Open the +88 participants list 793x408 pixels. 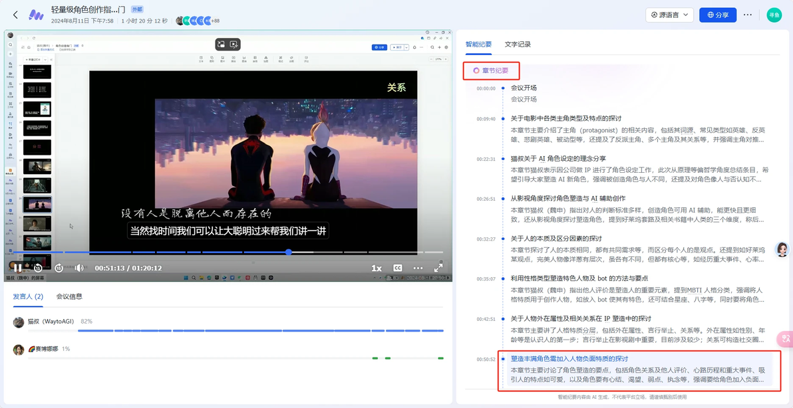tap(215, 21)
